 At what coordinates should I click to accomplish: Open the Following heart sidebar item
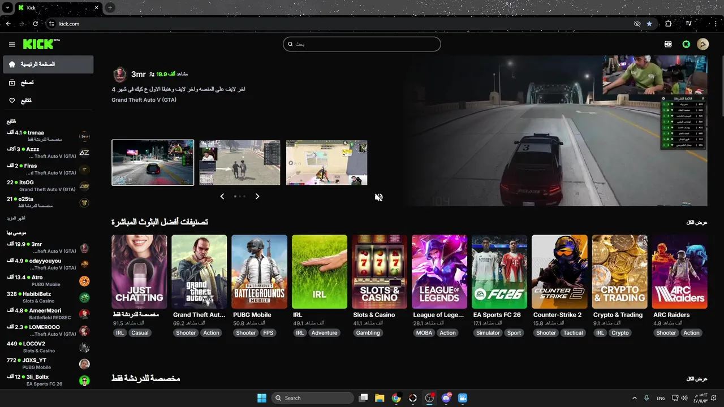click(48, 101)
